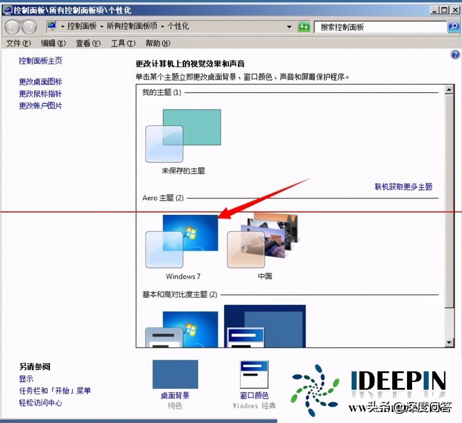Open the 查看 menu

point(88,43)
